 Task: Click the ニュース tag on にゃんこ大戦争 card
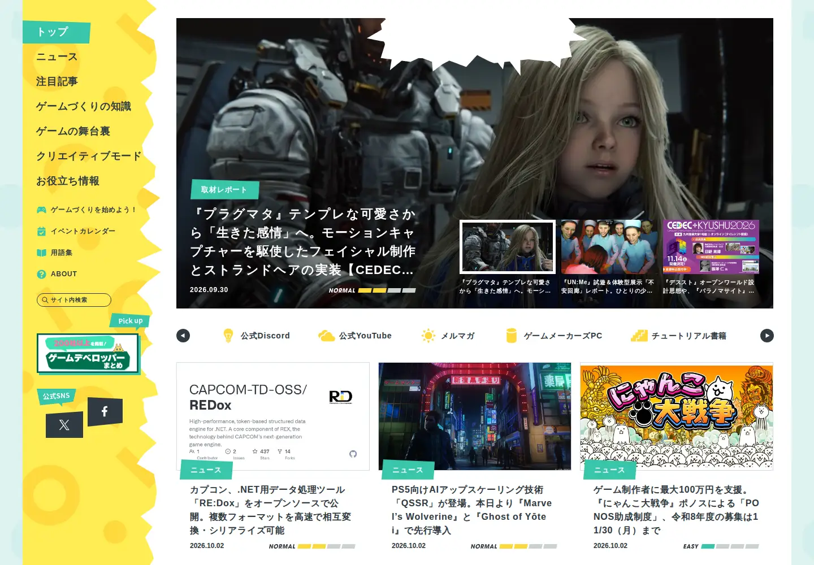609,470
